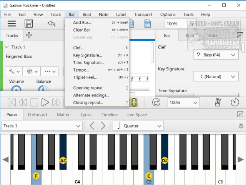
Task: Select Add Bar... menu entry
Action: (97, 23)
